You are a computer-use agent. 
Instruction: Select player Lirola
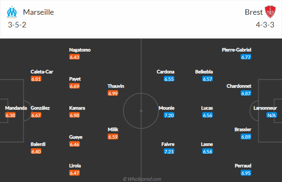[x=75, y=166]
